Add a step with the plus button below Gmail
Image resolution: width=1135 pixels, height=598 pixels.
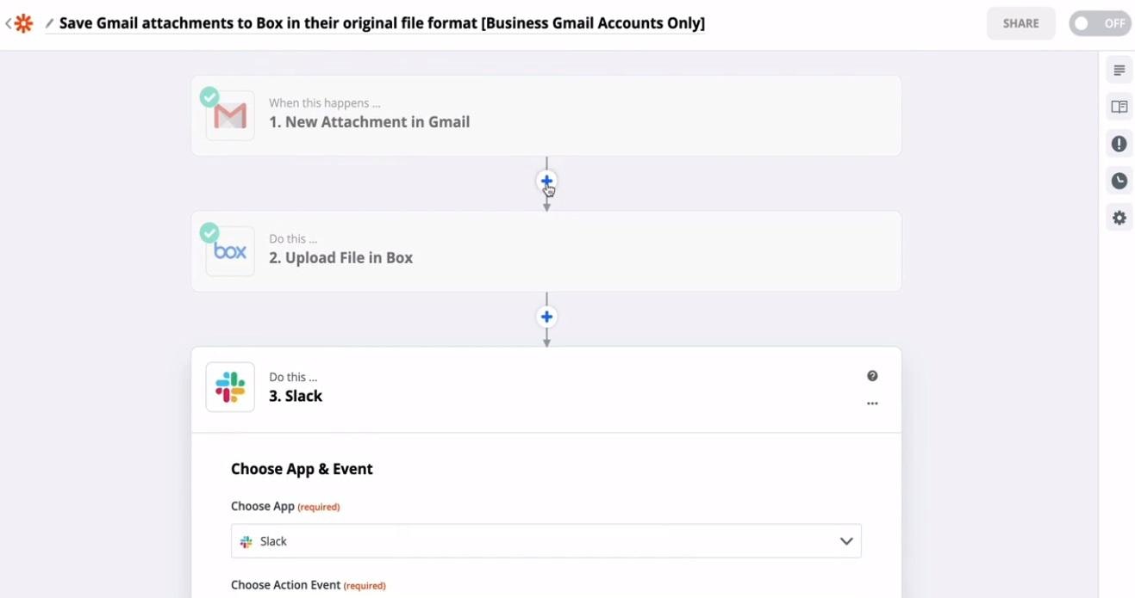pos(546,181)
